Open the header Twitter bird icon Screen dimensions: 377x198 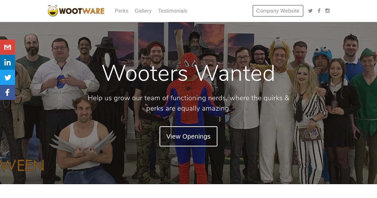pos(310,11)
